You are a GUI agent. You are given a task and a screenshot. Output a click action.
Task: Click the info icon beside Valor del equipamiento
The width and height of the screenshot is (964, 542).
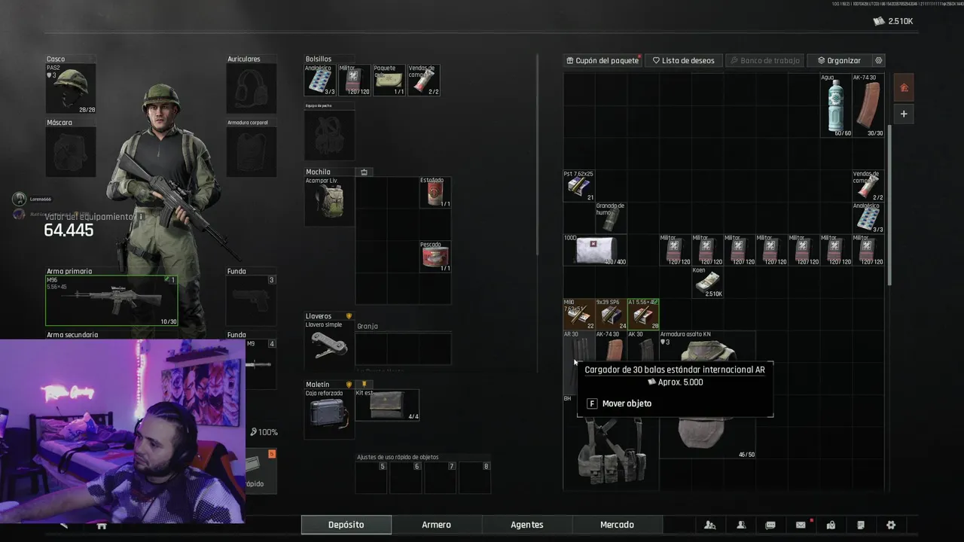[141, 217]
